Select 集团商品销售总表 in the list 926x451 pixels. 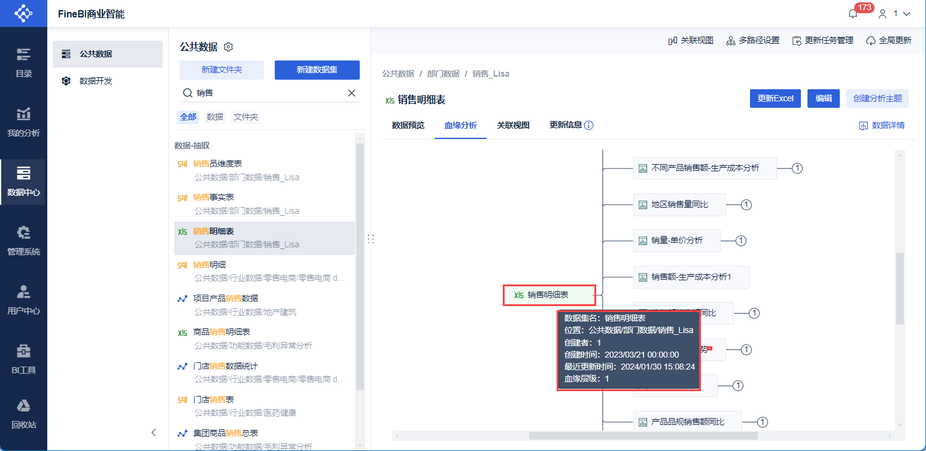265,438
